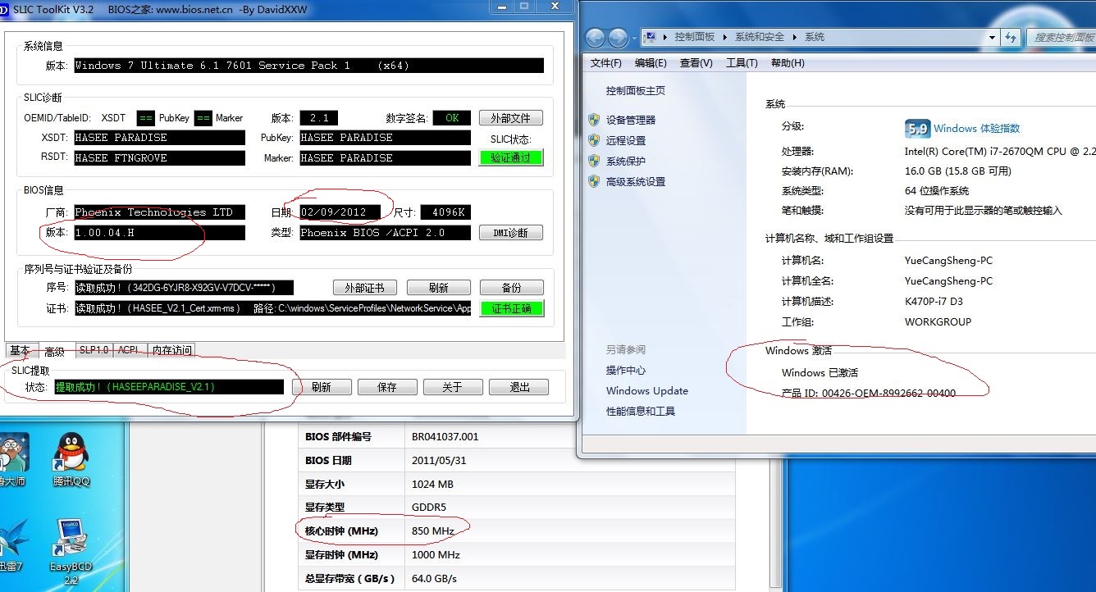Switch to the ACPI tab

[x=128, y=350]
